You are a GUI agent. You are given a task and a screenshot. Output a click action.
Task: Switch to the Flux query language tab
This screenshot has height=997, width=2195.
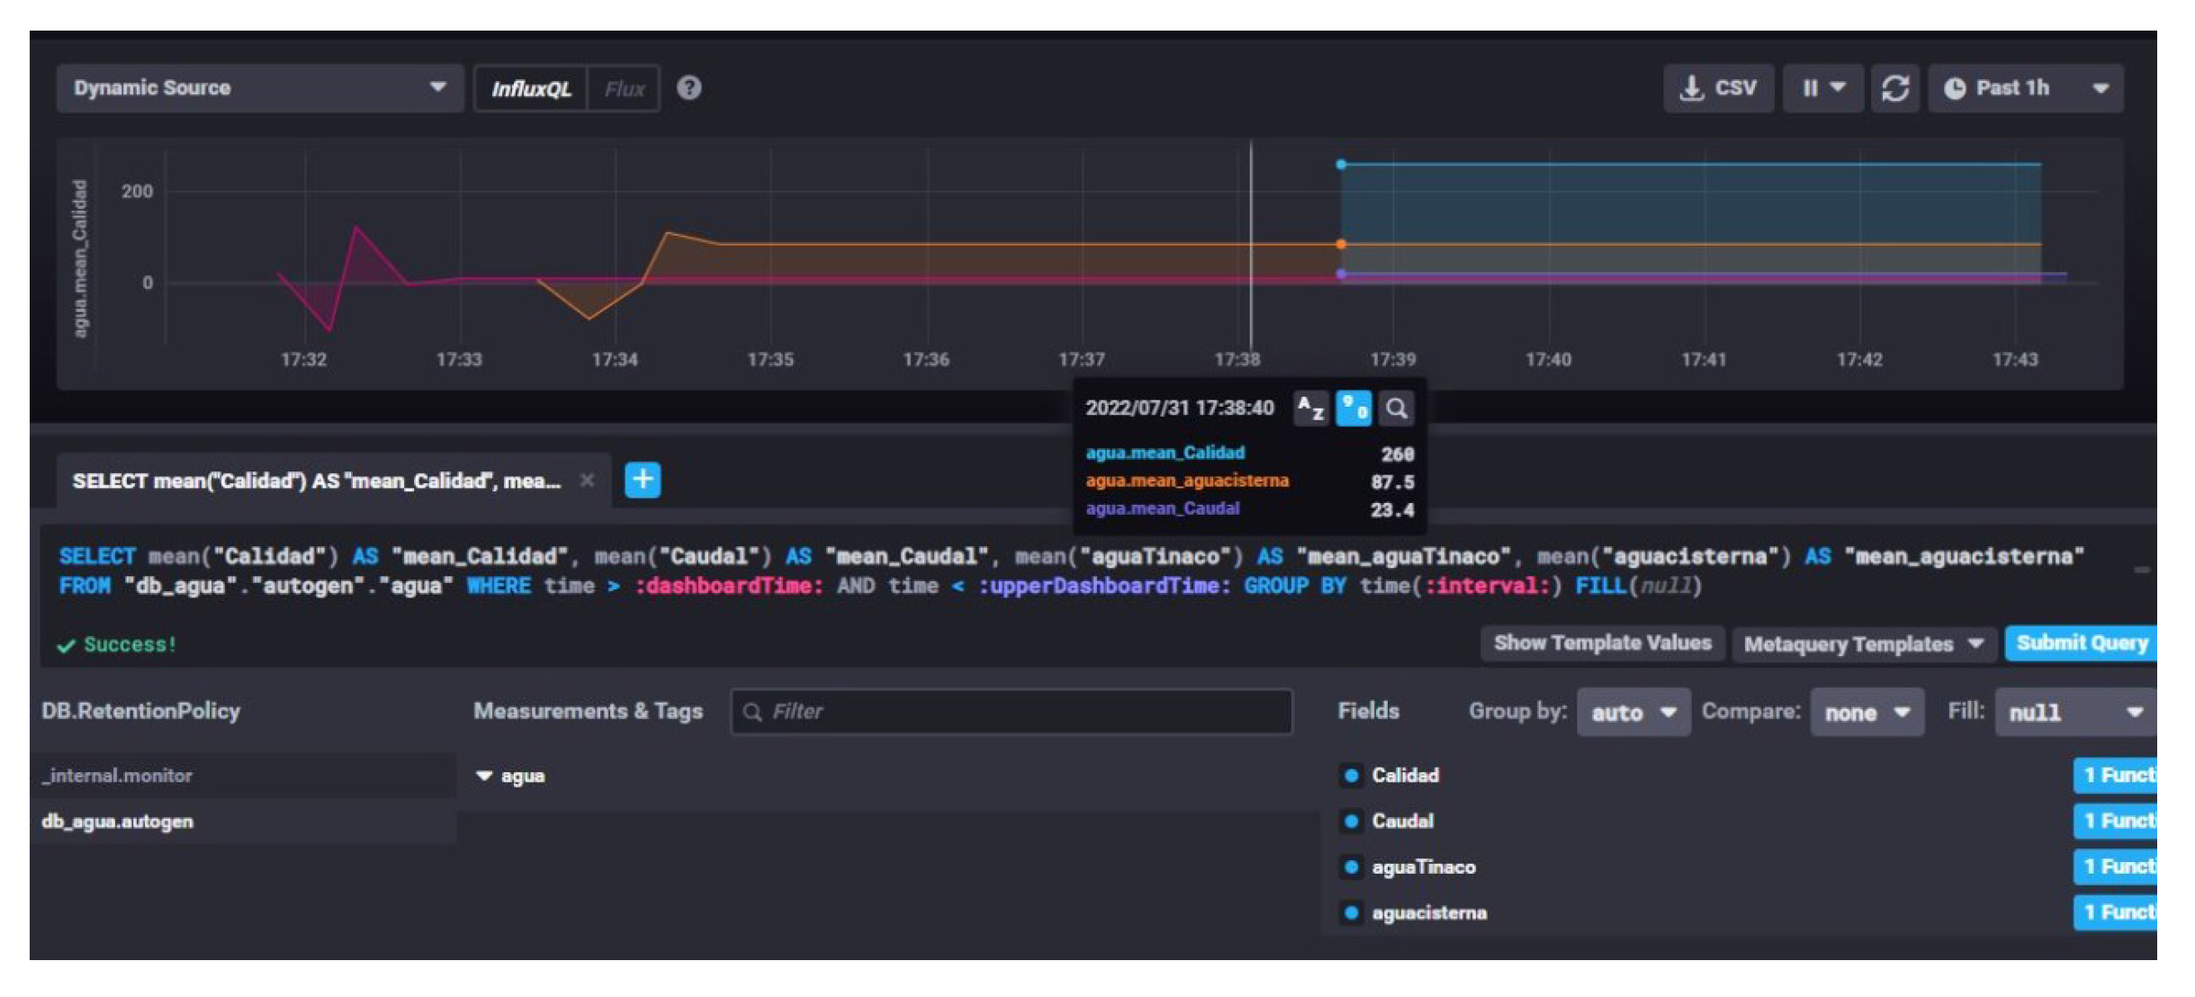point(624,89)
